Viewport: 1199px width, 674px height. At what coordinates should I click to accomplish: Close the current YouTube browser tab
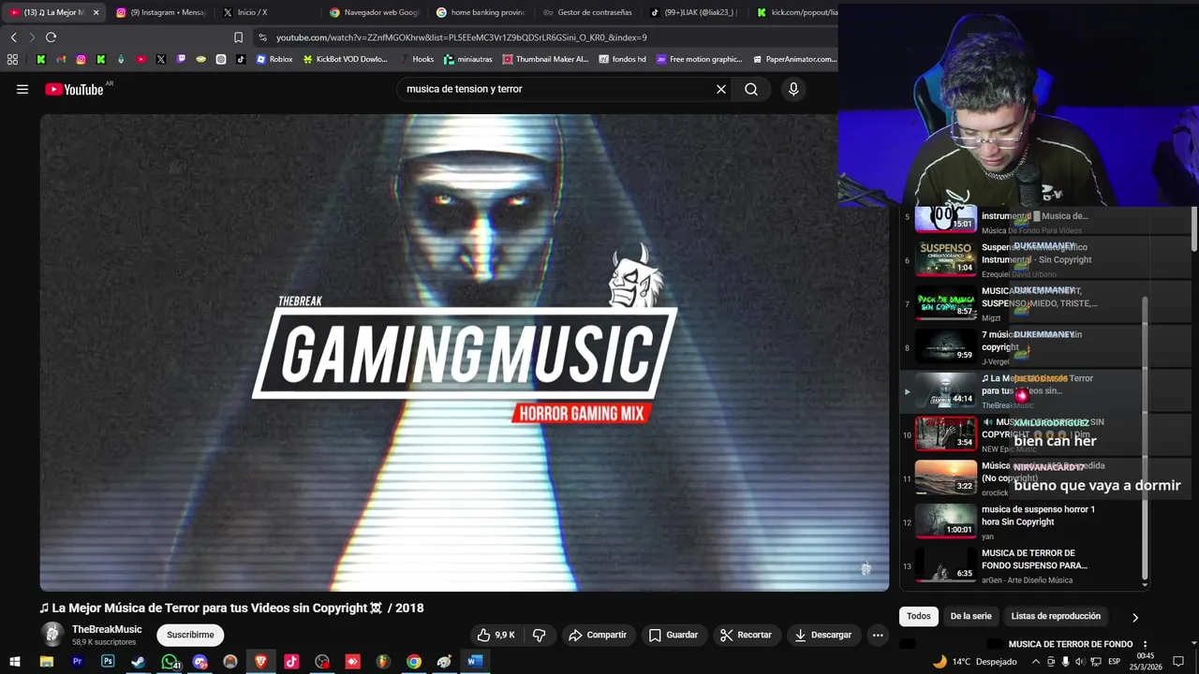click(x=96, y=12)
